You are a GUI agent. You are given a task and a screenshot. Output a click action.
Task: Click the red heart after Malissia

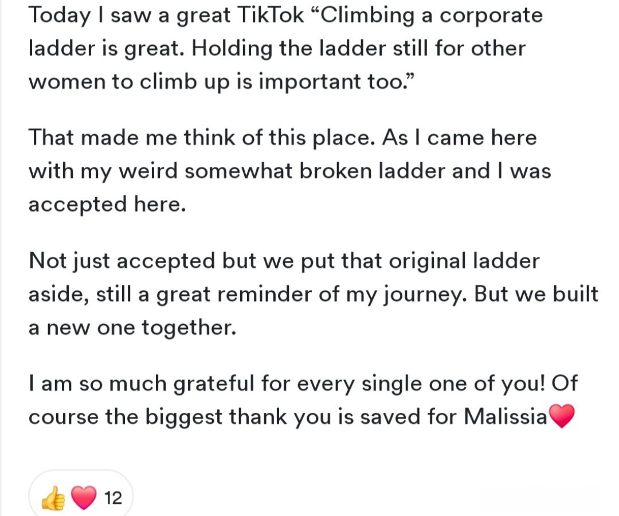click(561, 416)
